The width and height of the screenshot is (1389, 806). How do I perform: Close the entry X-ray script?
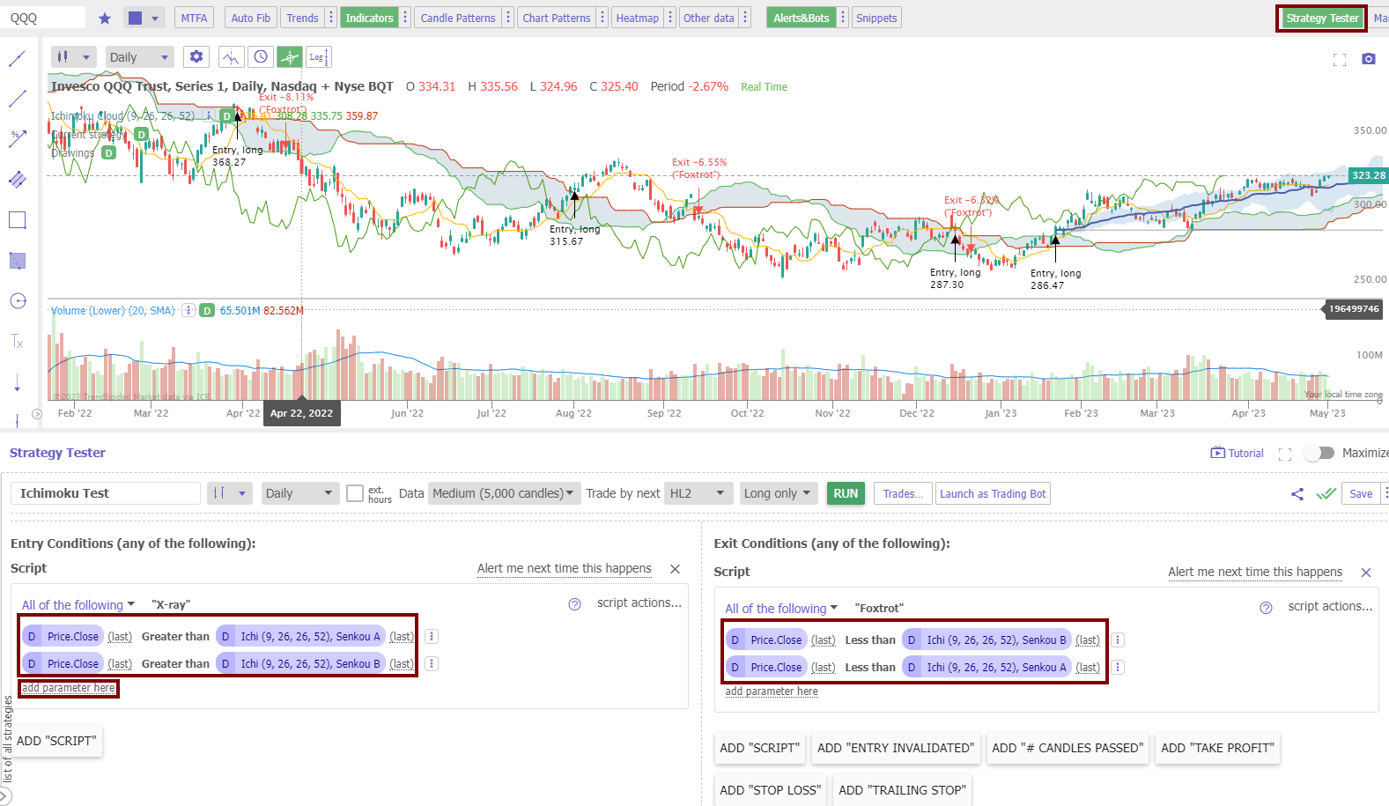676,569
